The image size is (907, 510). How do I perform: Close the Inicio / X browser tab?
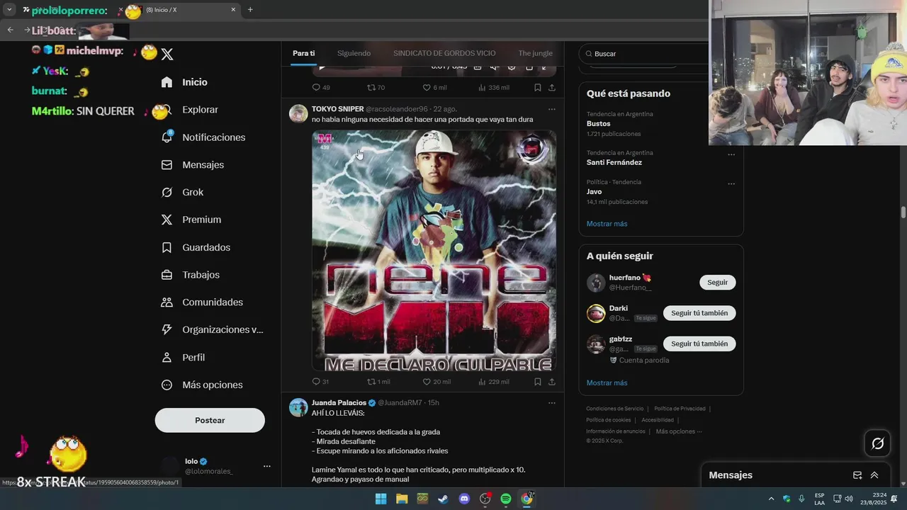pyautogui.click(x=233, y=10)
